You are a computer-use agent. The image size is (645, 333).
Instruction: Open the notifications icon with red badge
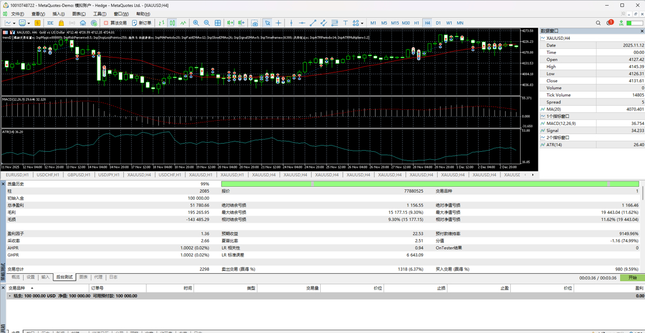[610, 22]
